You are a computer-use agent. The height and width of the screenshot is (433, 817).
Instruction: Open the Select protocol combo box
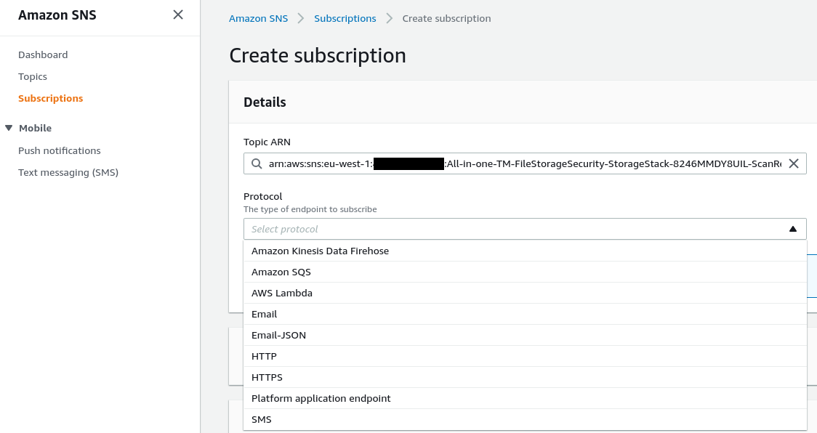[x=525, y=229]
